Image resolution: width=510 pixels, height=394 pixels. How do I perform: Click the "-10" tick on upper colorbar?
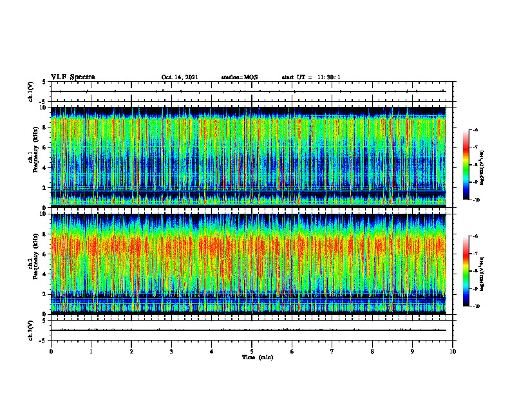(476, 200)
